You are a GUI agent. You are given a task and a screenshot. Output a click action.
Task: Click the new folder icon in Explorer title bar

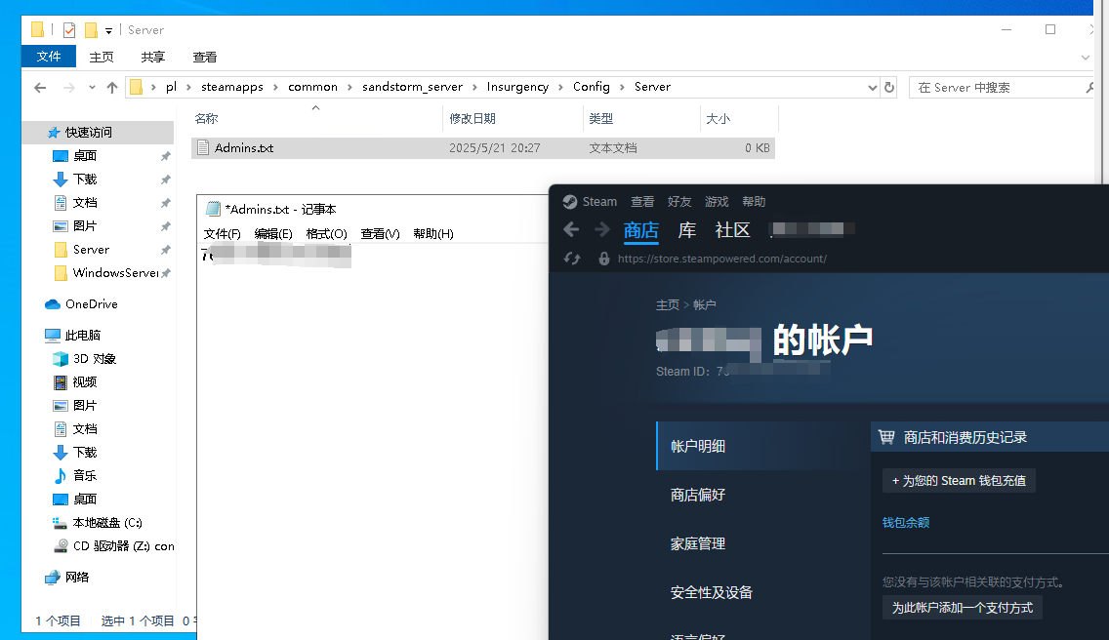[x=91, y=29]
